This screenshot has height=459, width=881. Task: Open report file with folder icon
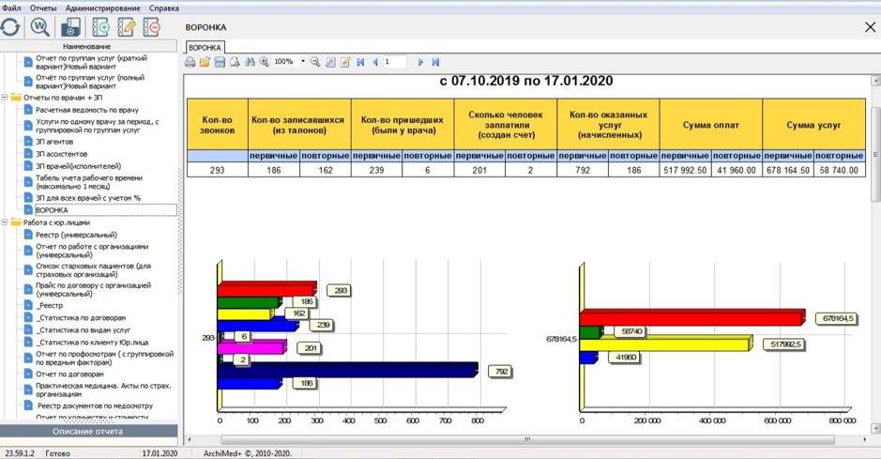tap(205, 62)
